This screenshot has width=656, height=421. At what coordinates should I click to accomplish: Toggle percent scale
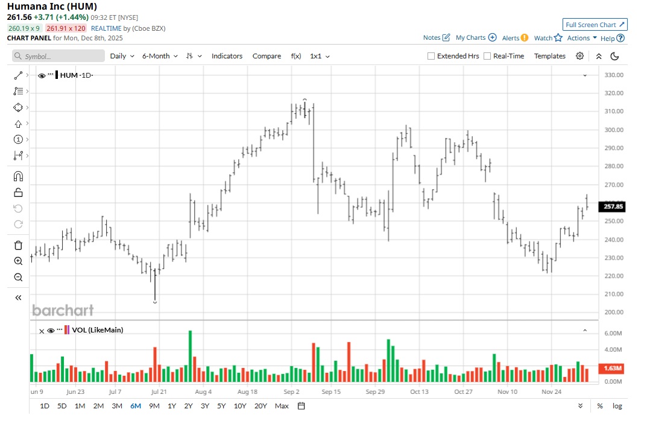(600, 406)
